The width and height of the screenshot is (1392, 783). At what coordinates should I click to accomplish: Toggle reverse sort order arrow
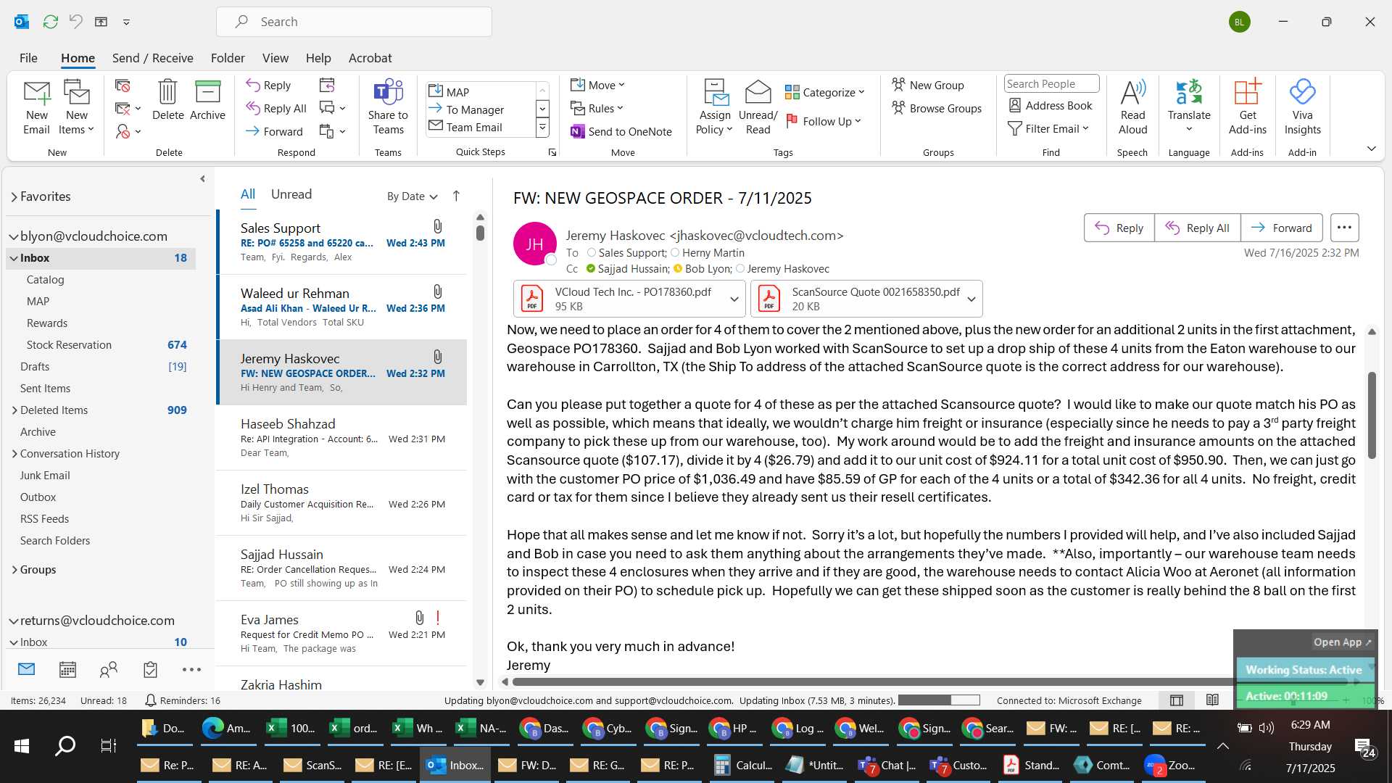pyautogui.click(x=456, y=196)
